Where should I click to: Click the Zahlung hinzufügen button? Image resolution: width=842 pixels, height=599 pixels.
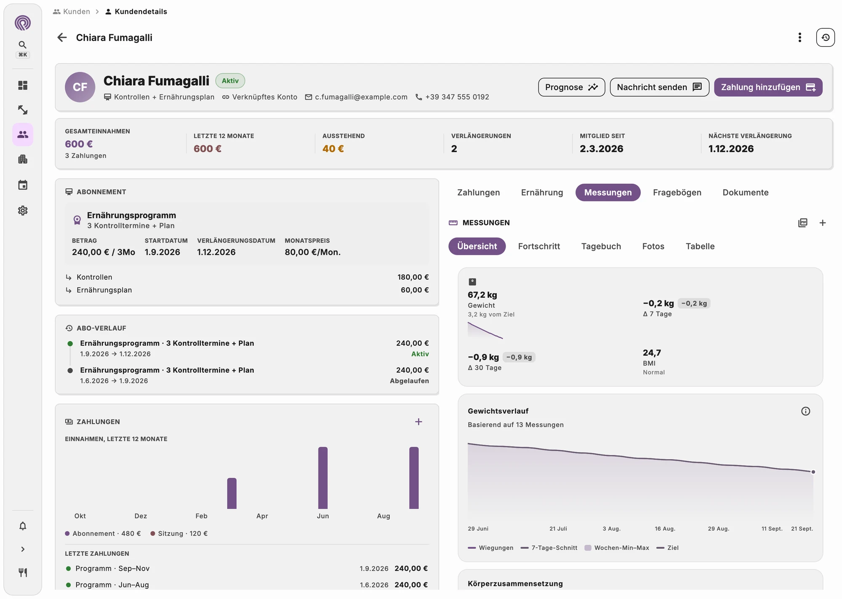(x=768, y=87)
